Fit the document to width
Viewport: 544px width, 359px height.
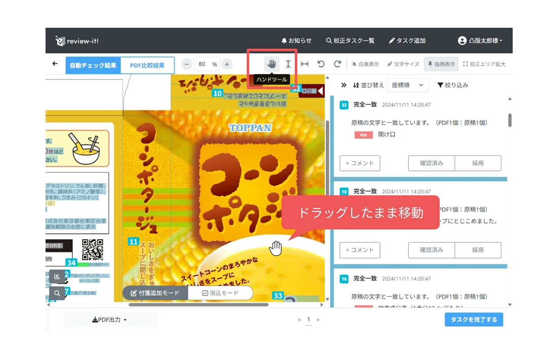[x=304, y=64]
